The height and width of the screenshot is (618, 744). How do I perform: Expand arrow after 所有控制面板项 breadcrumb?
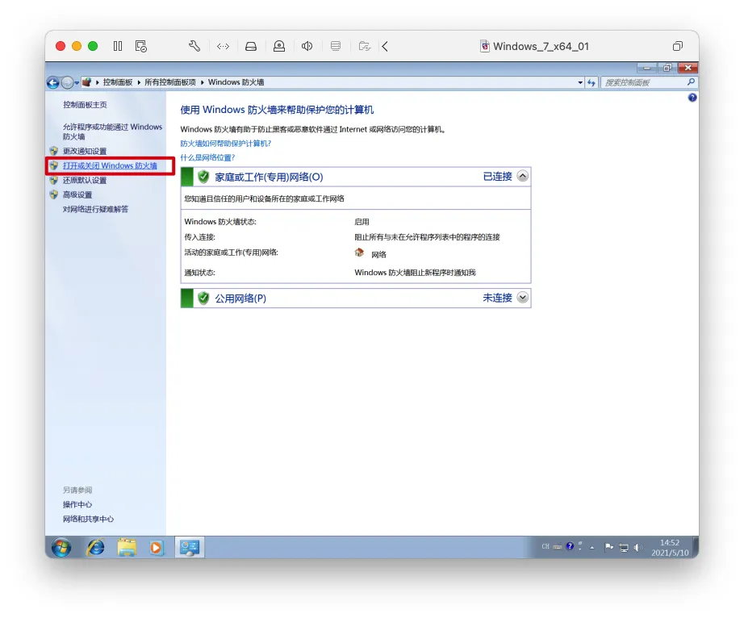[202, 82]
